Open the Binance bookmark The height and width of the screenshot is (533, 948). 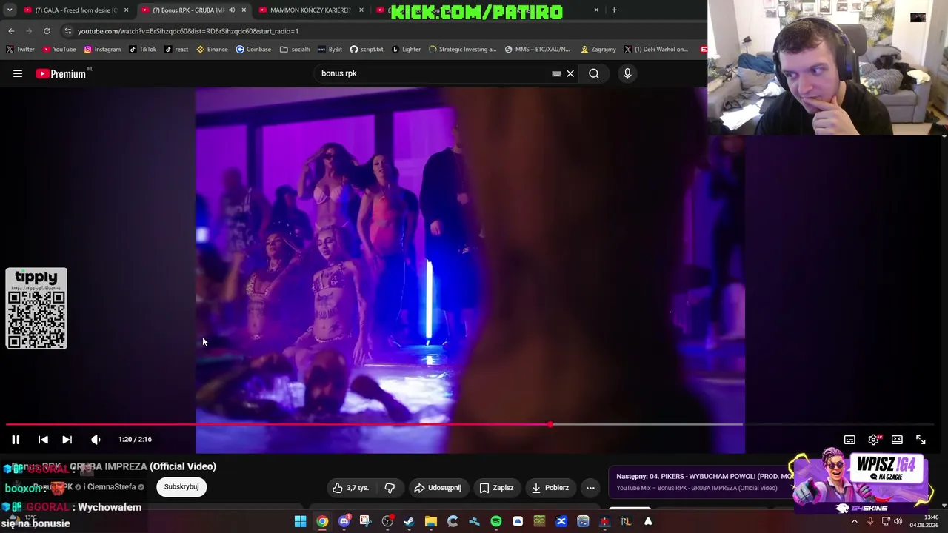pyautogui.click(x=212, y=50)
